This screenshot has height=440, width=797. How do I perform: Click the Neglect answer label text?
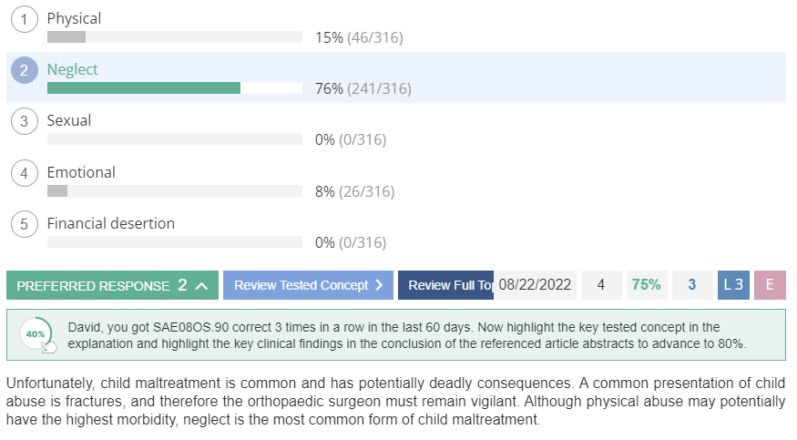[72, 69]
